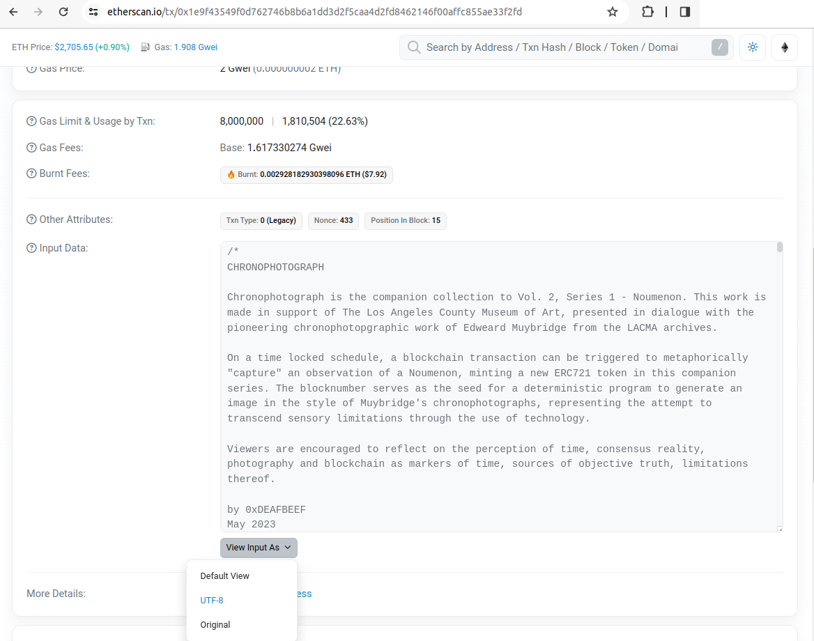814x641 pixels.
Task: Reload the Etherscan page
Action: click(x=63, y=11)
